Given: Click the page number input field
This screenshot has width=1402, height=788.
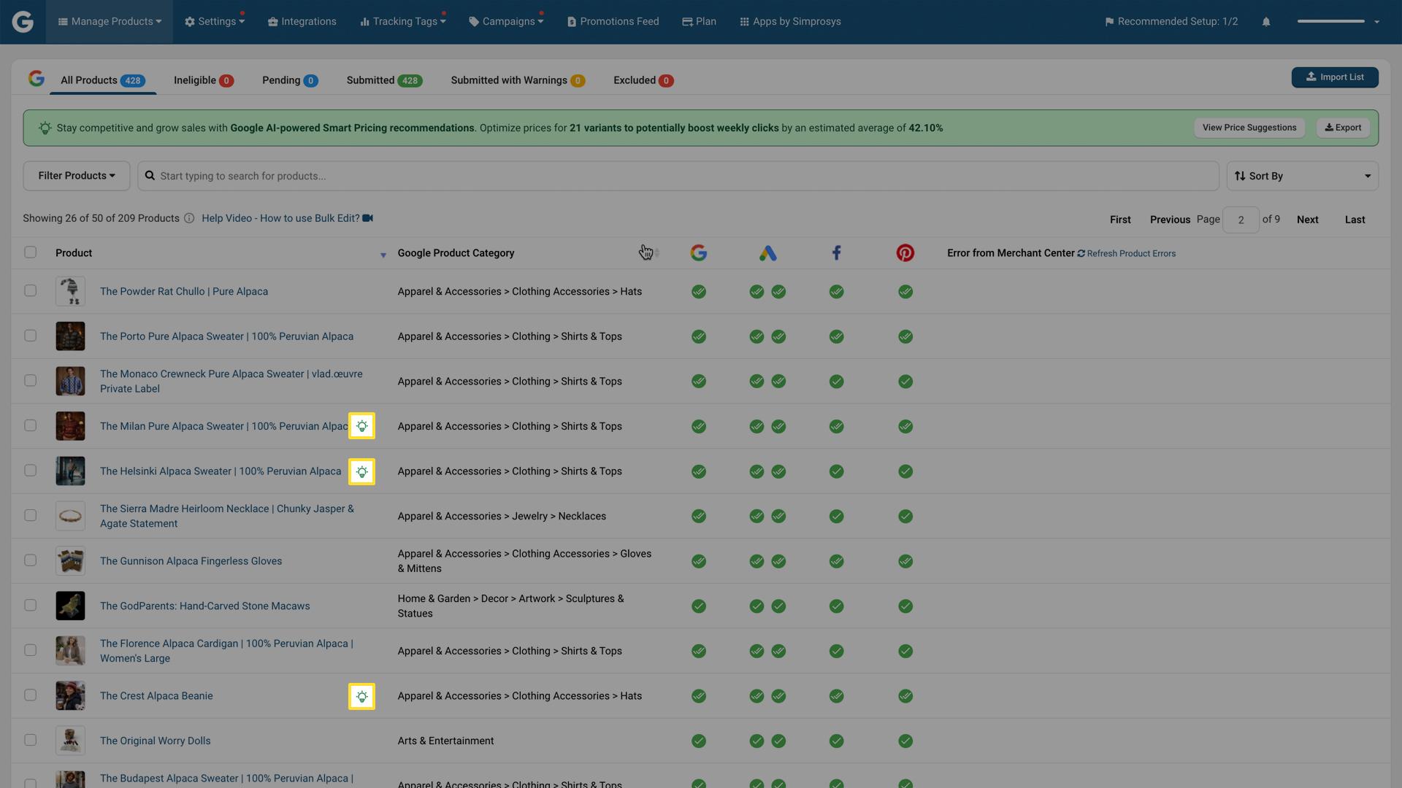Looking at the screenshot, I should [x=1241, y=219].
